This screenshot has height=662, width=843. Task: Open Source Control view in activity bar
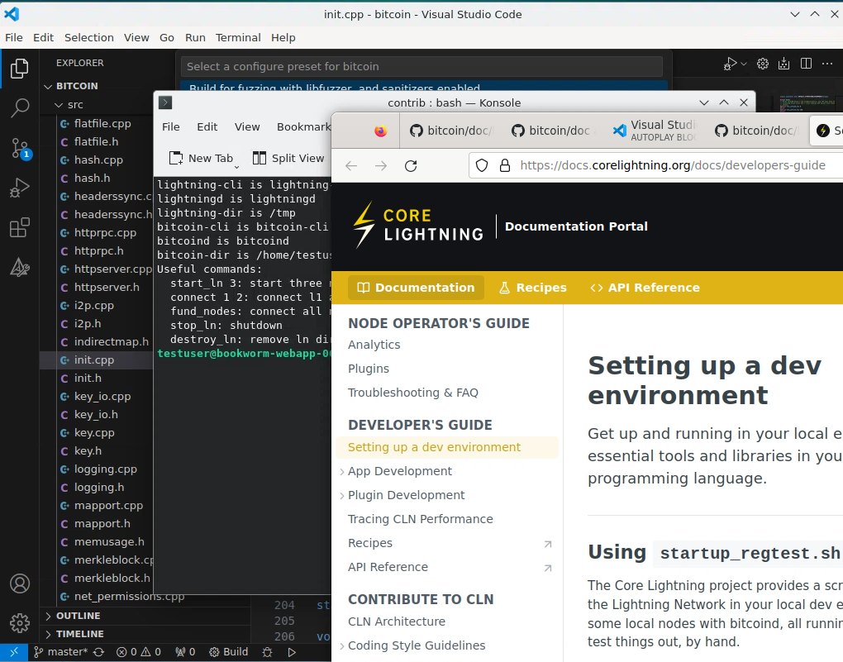pyautogui.click(x=20, y=148)
